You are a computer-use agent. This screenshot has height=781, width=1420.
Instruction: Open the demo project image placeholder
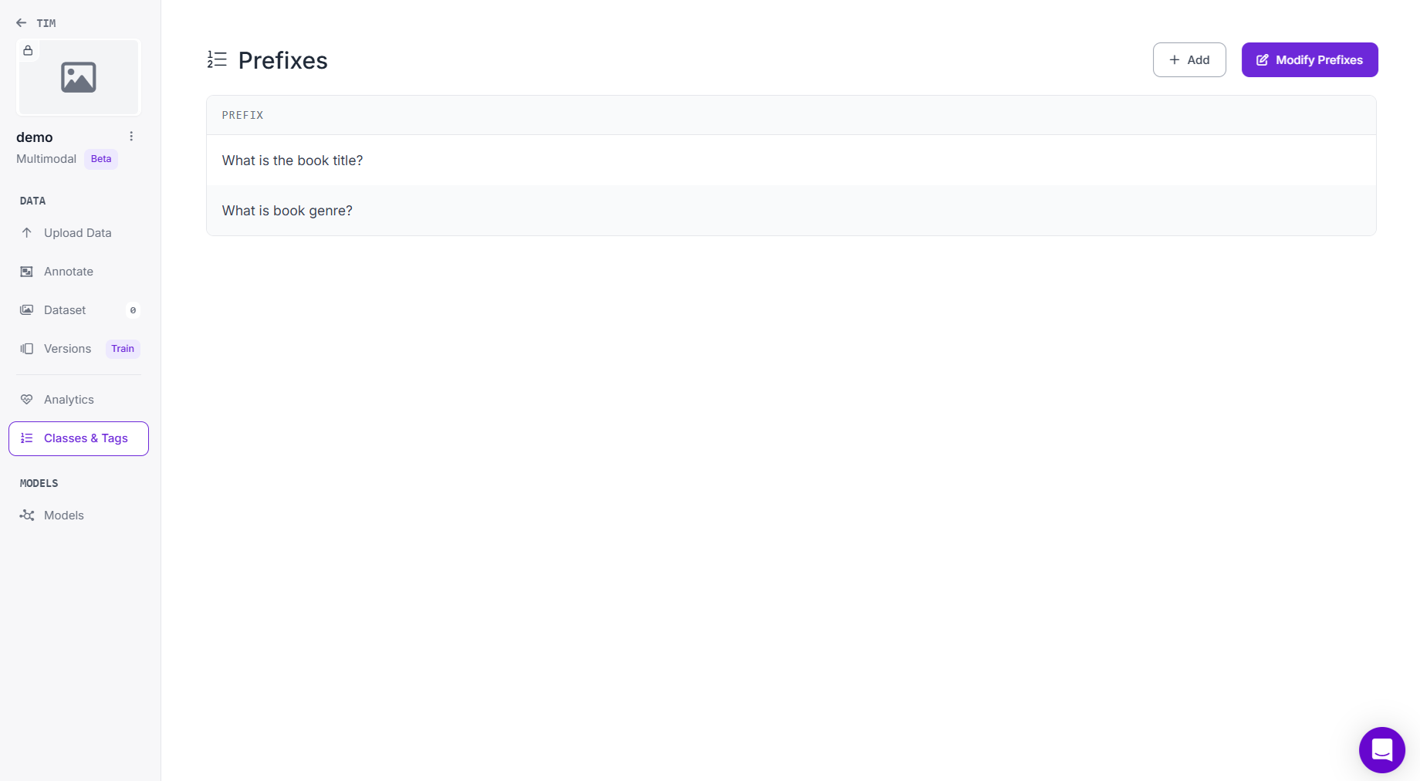(79, 77)
